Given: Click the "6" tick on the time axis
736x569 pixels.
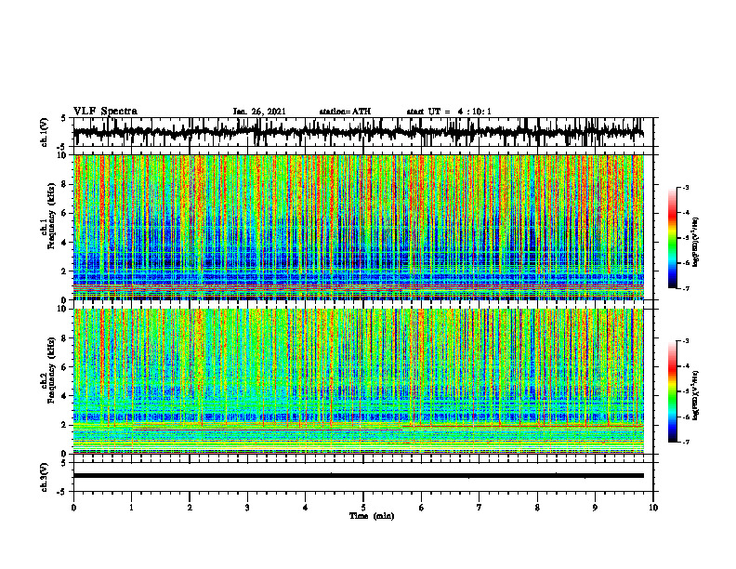Looking at the screenshot, I should (422, 508).
